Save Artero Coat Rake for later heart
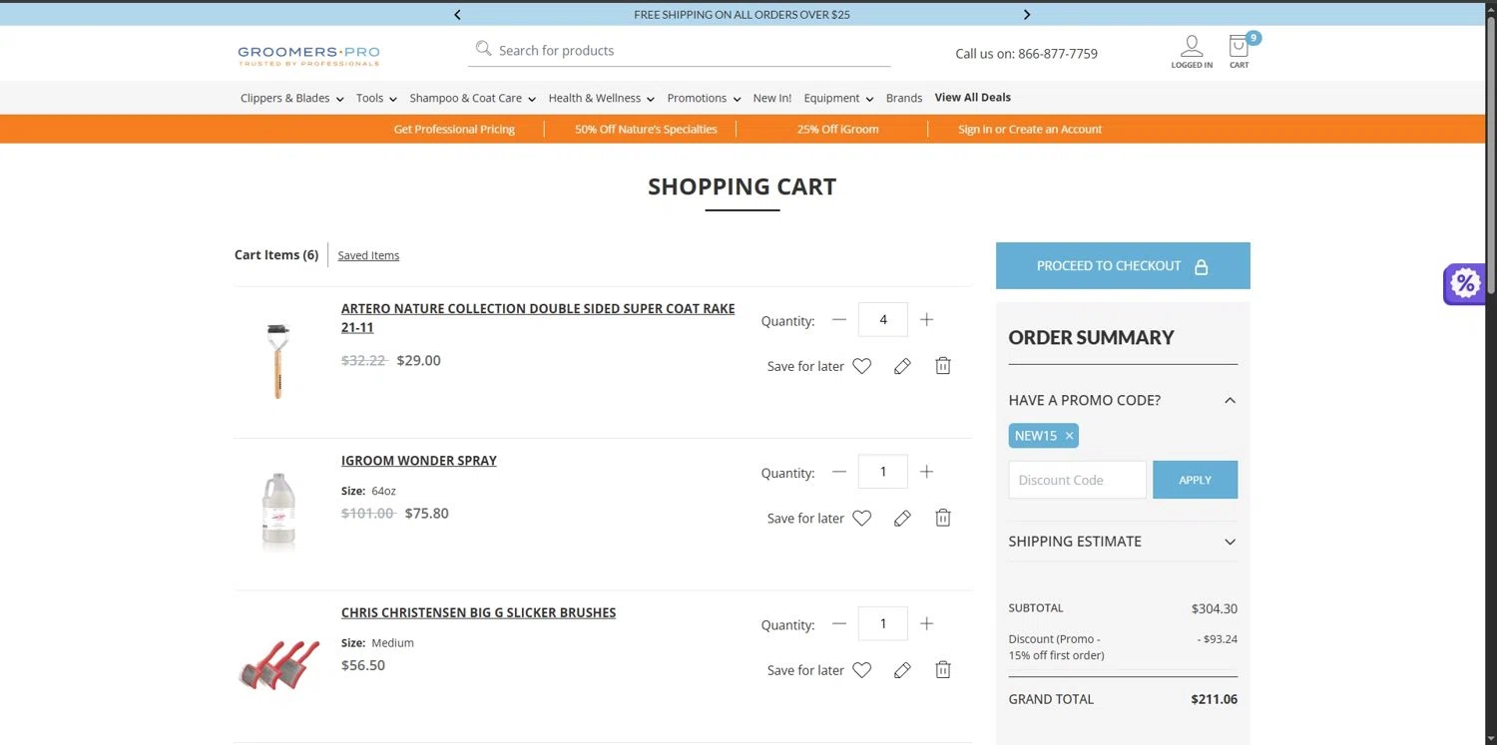This screenshot has height=745, width=1497. point(862,366)
